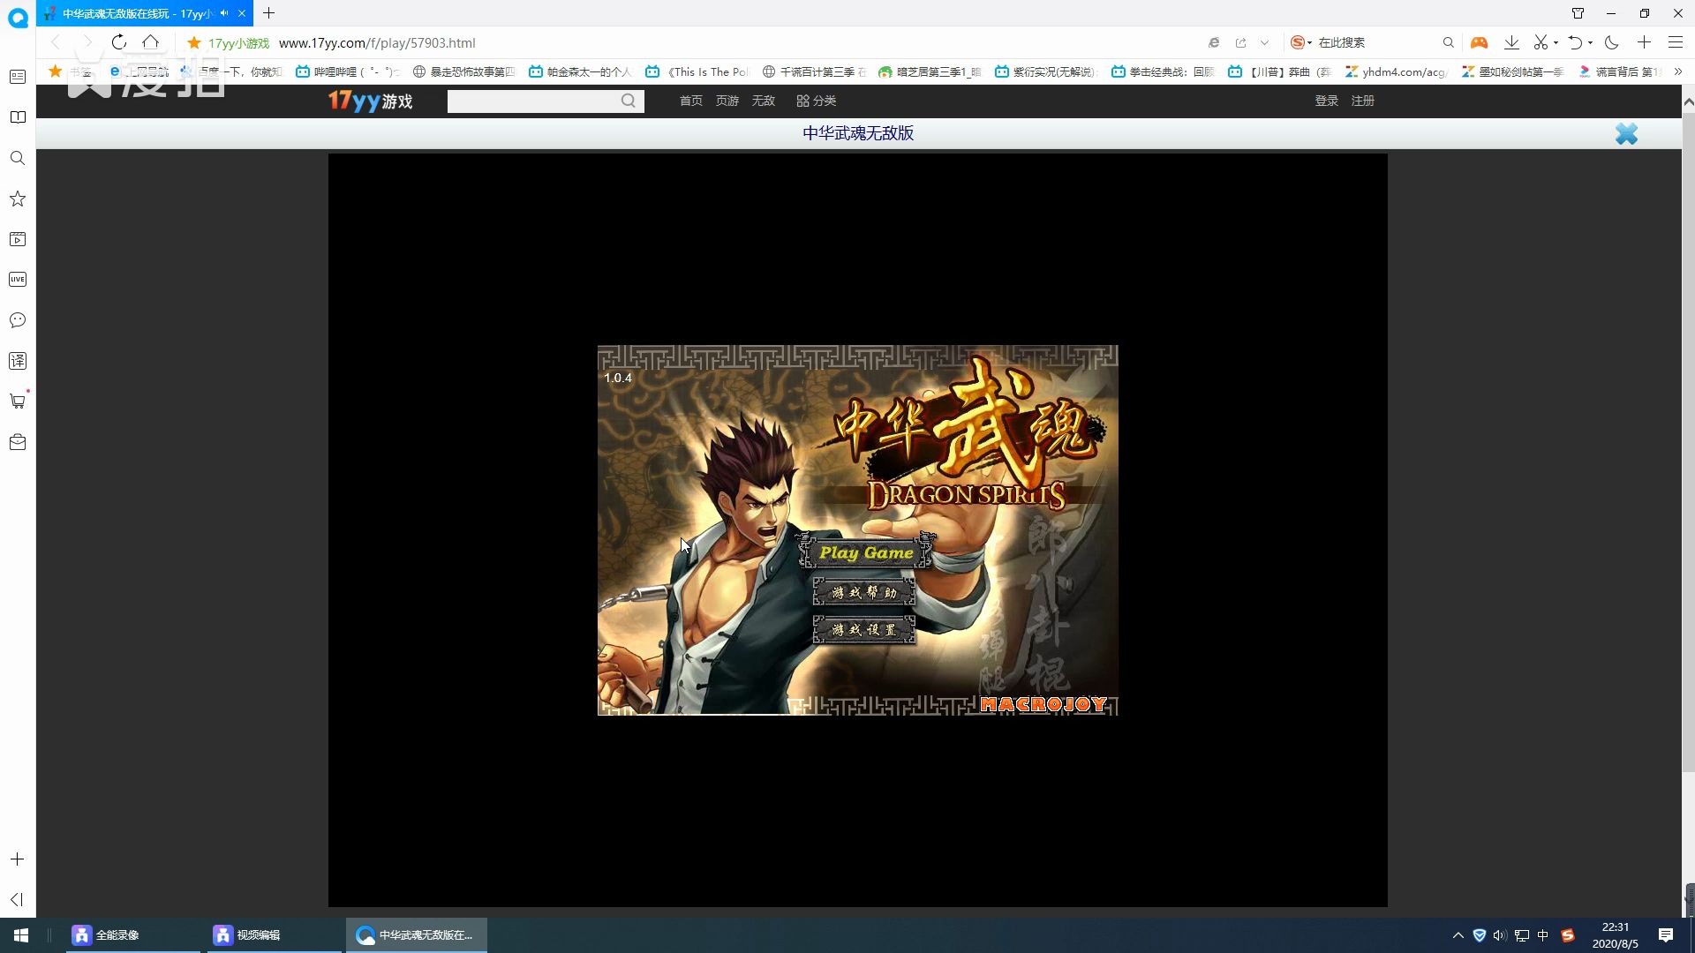Open the reading book sidebar icon
The height and width of the screenshot is (953, 1695).
pyautogui.click(x=18, y=117)
